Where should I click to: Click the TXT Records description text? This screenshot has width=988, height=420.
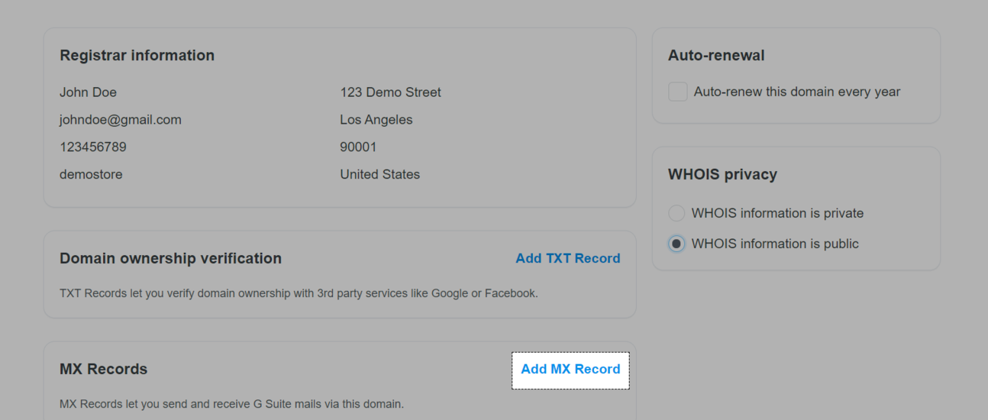(299, 293)
